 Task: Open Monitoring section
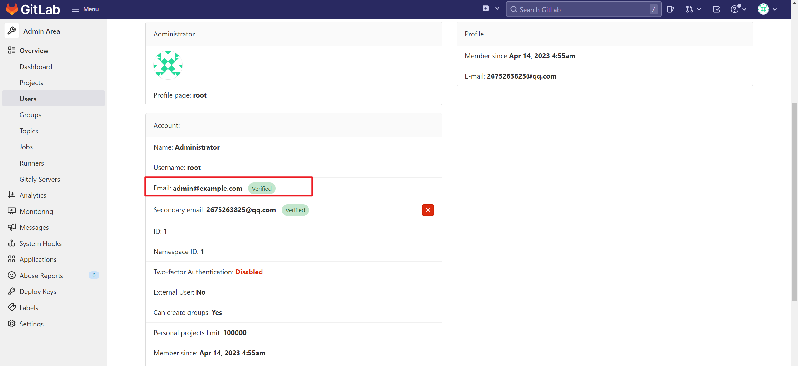36,211
